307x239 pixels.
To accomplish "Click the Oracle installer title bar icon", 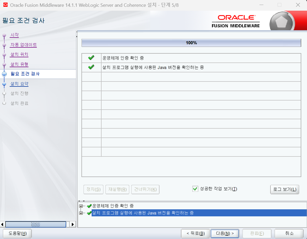I will pyautogui.click(x=5, y=5).
